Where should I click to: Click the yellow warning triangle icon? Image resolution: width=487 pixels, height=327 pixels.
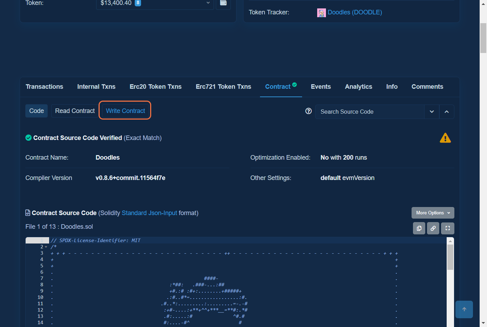pos(445,138)
